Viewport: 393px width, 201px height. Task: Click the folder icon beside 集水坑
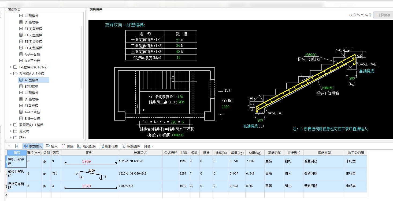16,131
